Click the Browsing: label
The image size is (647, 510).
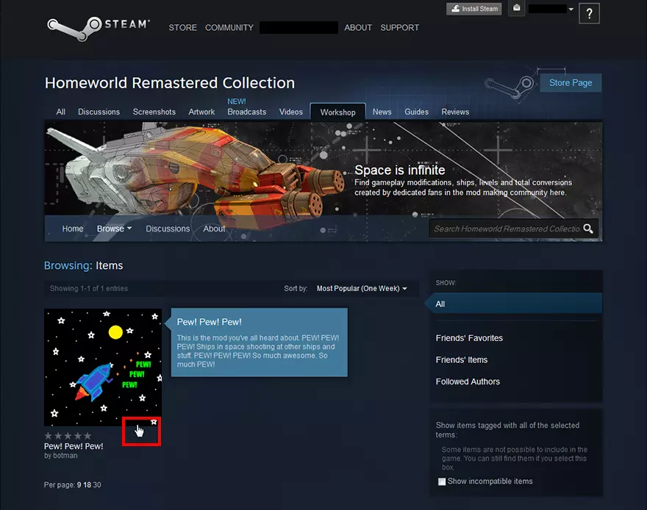(68, 265)
